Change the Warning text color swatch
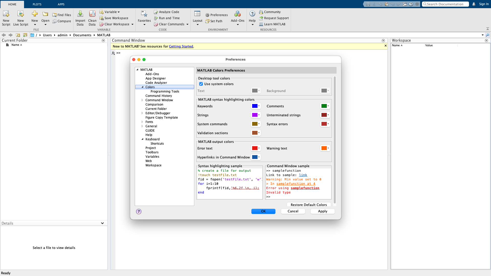491x276 pixels. (x=325, y=148)
